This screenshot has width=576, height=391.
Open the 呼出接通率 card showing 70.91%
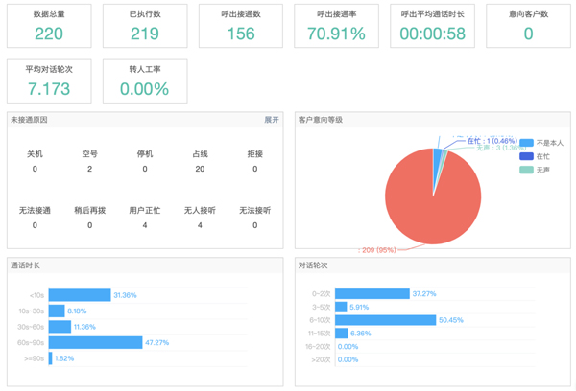click(x=336, y=26)
